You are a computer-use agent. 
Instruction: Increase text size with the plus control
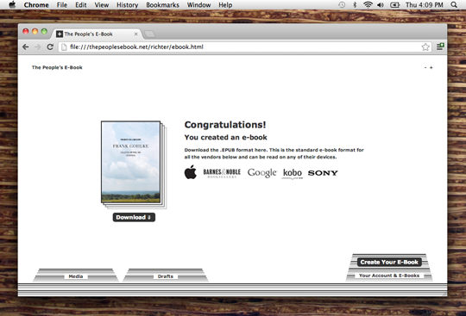coord(431,67)
